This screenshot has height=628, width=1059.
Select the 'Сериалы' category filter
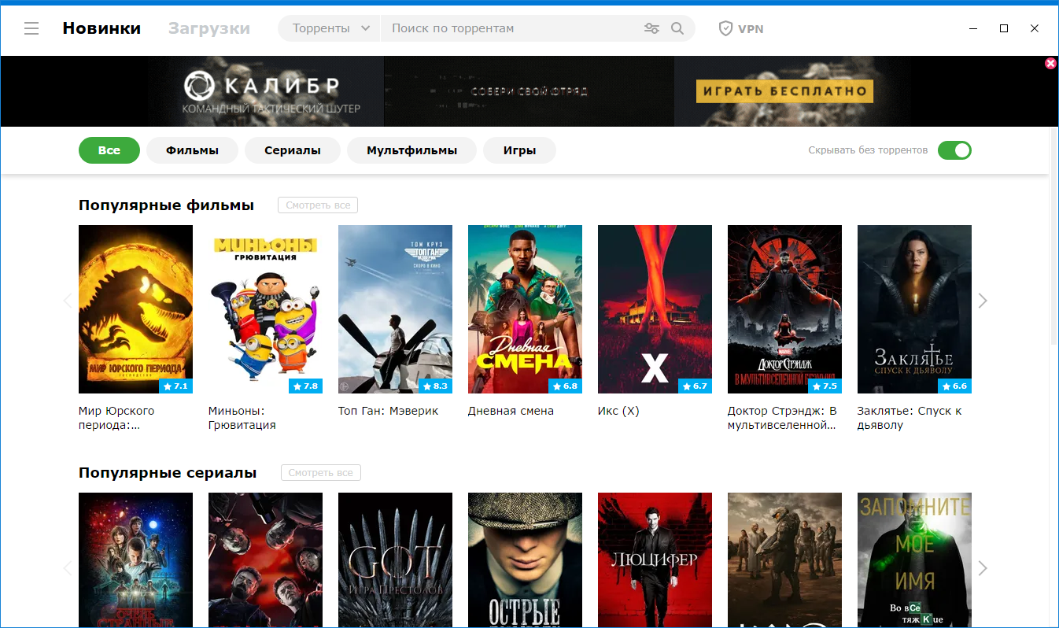(x=293, y=150)
